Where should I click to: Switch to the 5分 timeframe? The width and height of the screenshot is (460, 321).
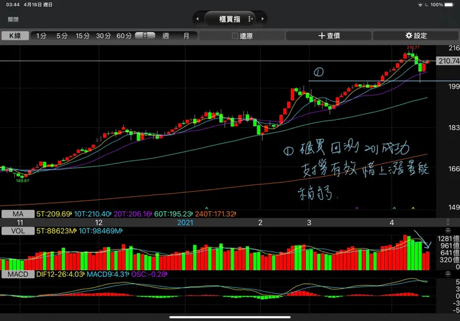click(x=62, y=36)
